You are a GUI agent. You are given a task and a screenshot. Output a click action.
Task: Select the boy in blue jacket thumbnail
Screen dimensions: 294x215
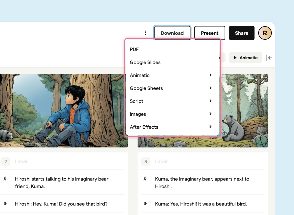64,111
